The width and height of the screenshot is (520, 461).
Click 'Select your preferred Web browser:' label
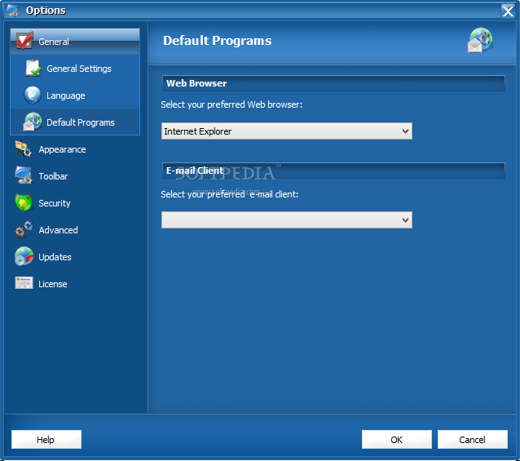pos(231,104)
